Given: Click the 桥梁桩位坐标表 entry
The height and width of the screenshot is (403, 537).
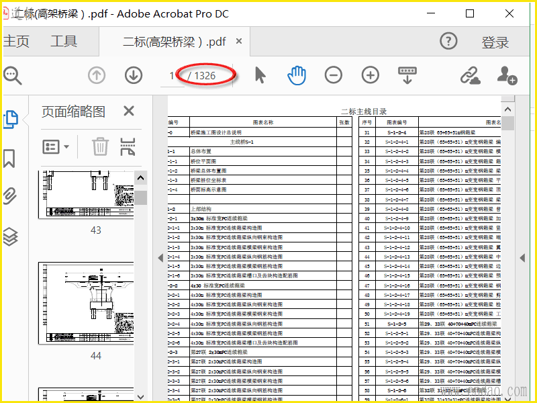Looking at the screenshot, I should (209, 180).
